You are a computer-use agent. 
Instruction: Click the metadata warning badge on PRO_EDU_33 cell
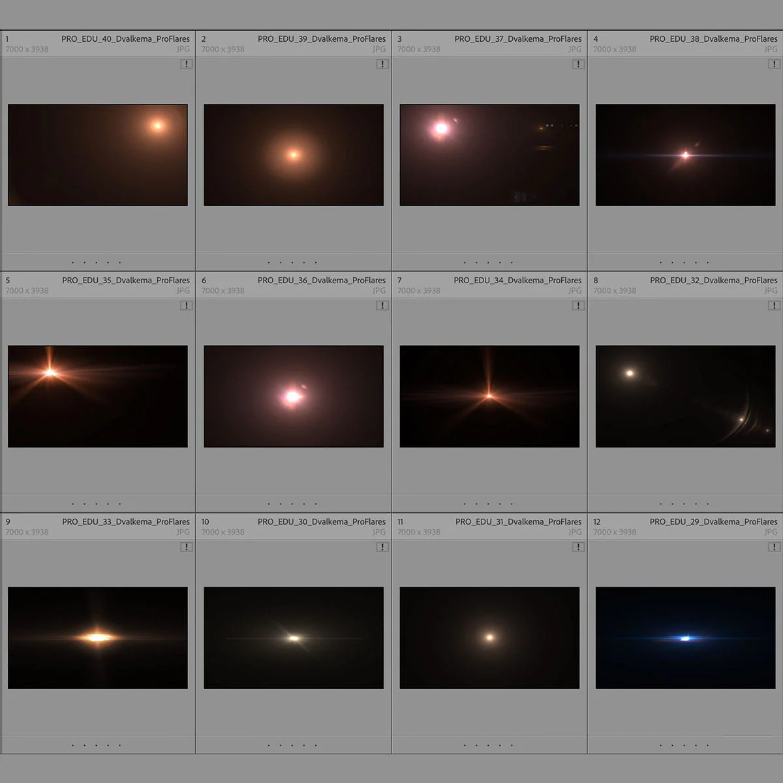pos(187,547)
